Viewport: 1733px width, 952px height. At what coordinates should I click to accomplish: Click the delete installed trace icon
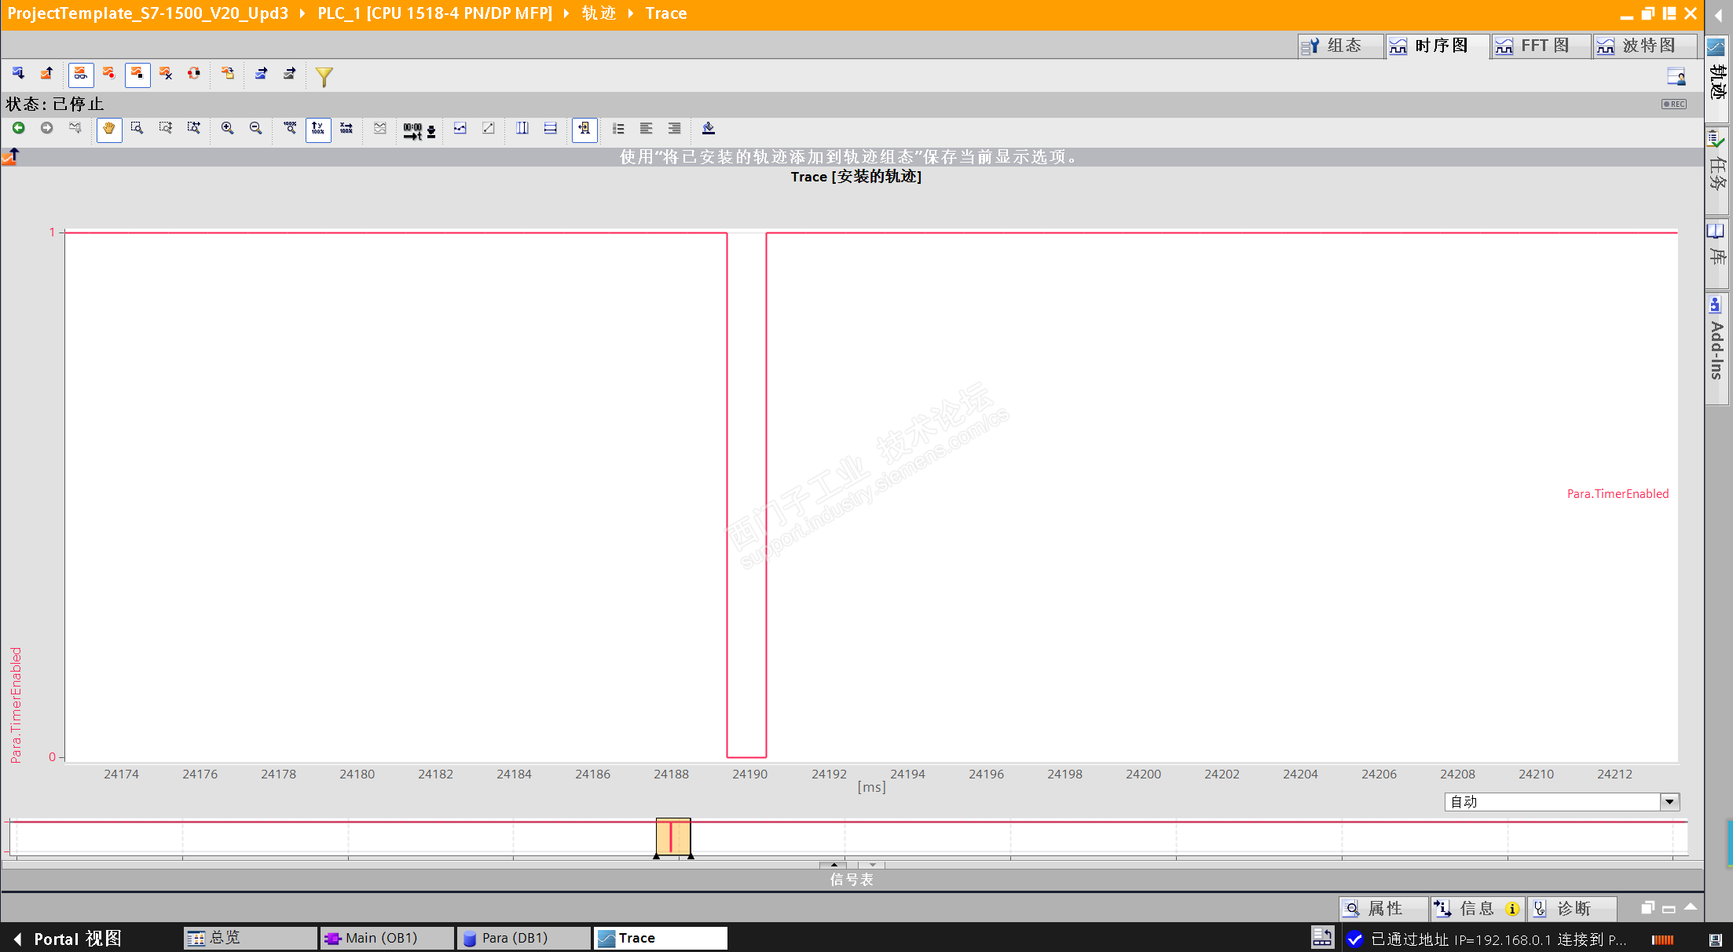point(166,74)
